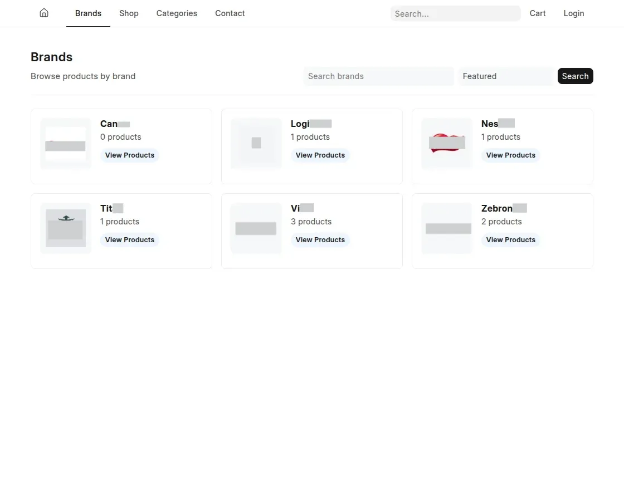Open the Categories menu item

coord(177,13)
